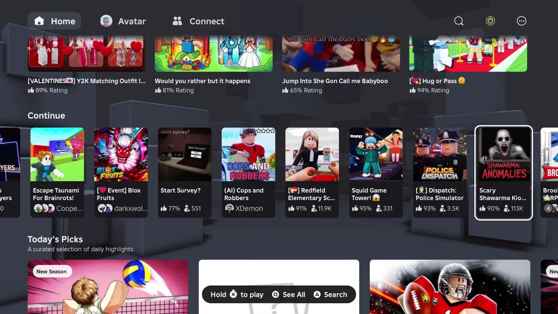Open Blox Fruits game card
The image size is (558, 314).
[x=121, y=172]
